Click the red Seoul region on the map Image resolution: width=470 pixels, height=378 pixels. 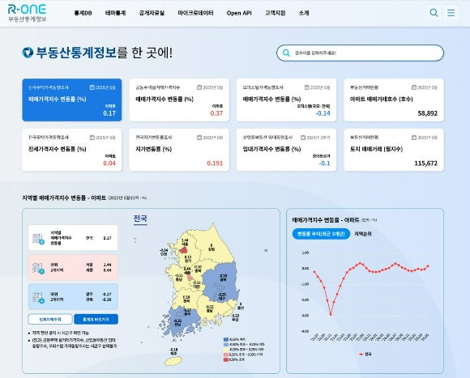183,250
